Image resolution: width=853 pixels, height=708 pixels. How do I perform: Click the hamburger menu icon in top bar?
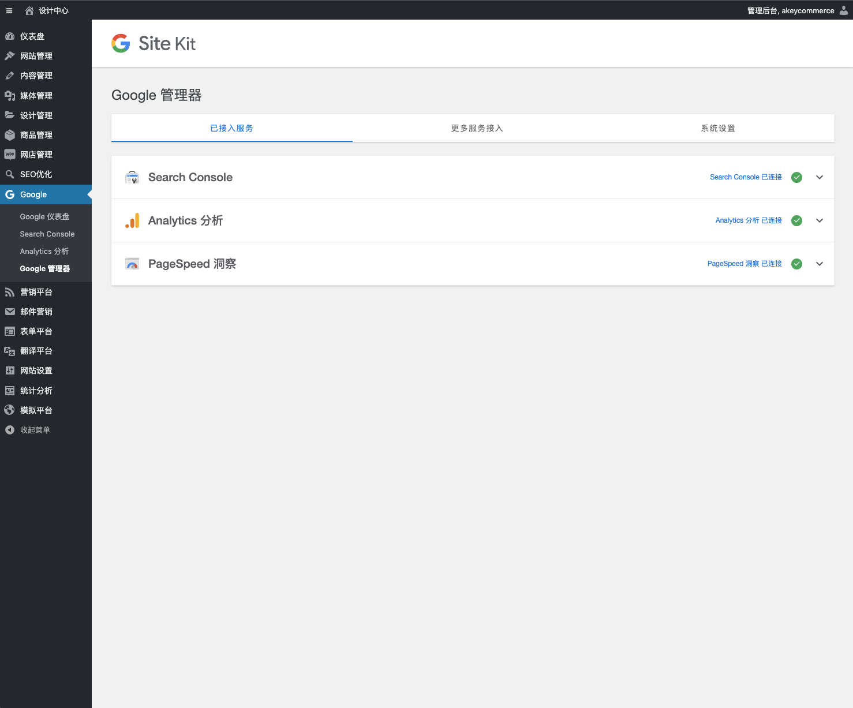[x=9, y=11]
